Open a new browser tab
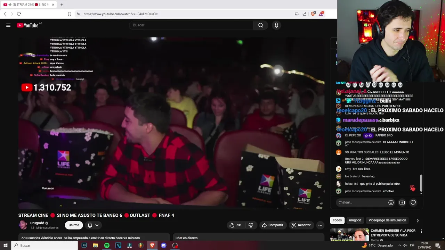445x250 pixels. [x=62, y=5]
